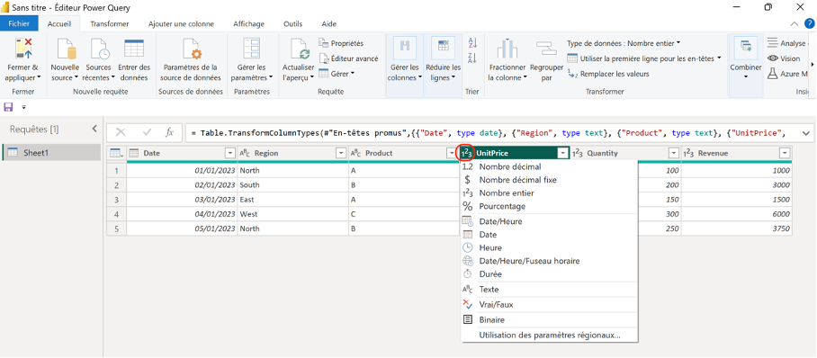Select Texte type
This screenshot has width=817, height=358.
click(x=549, y=290)
